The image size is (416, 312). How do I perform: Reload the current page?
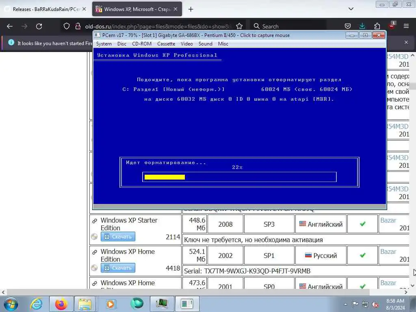tap(39, 26)
